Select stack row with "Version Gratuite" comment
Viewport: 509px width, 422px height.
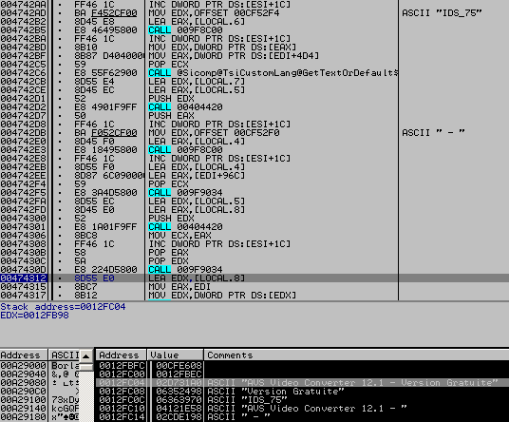[x=302, y=392]
